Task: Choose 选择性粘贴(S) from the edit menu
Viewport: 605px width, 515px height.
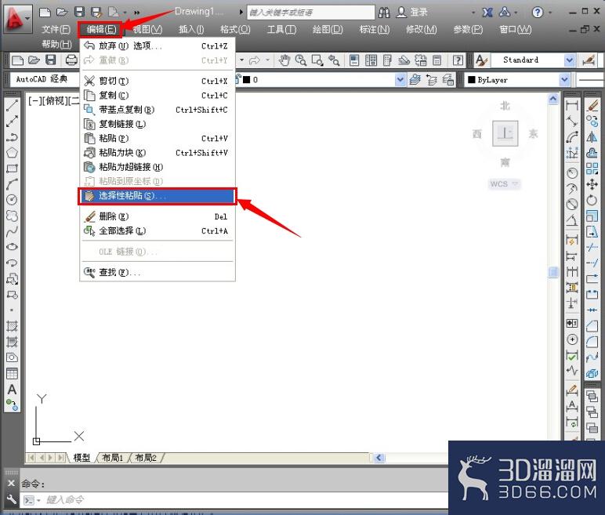Action: (158, 196)
